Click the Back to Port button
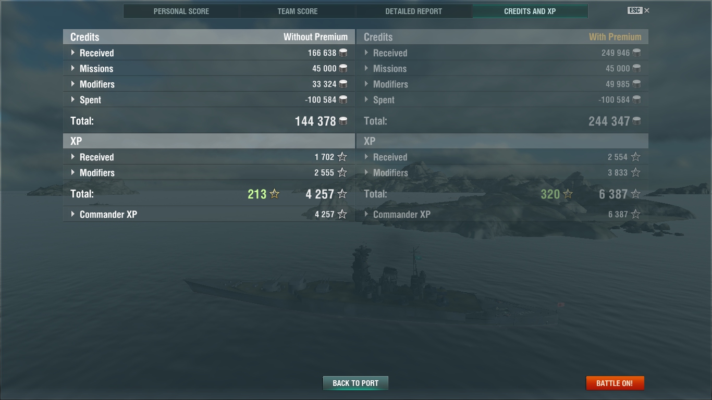 click(355, 383)
